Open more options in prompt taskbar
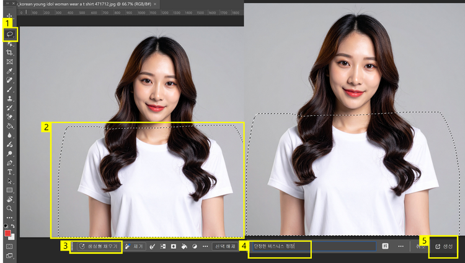Screen dimensions: 465x263 [401, 246]
